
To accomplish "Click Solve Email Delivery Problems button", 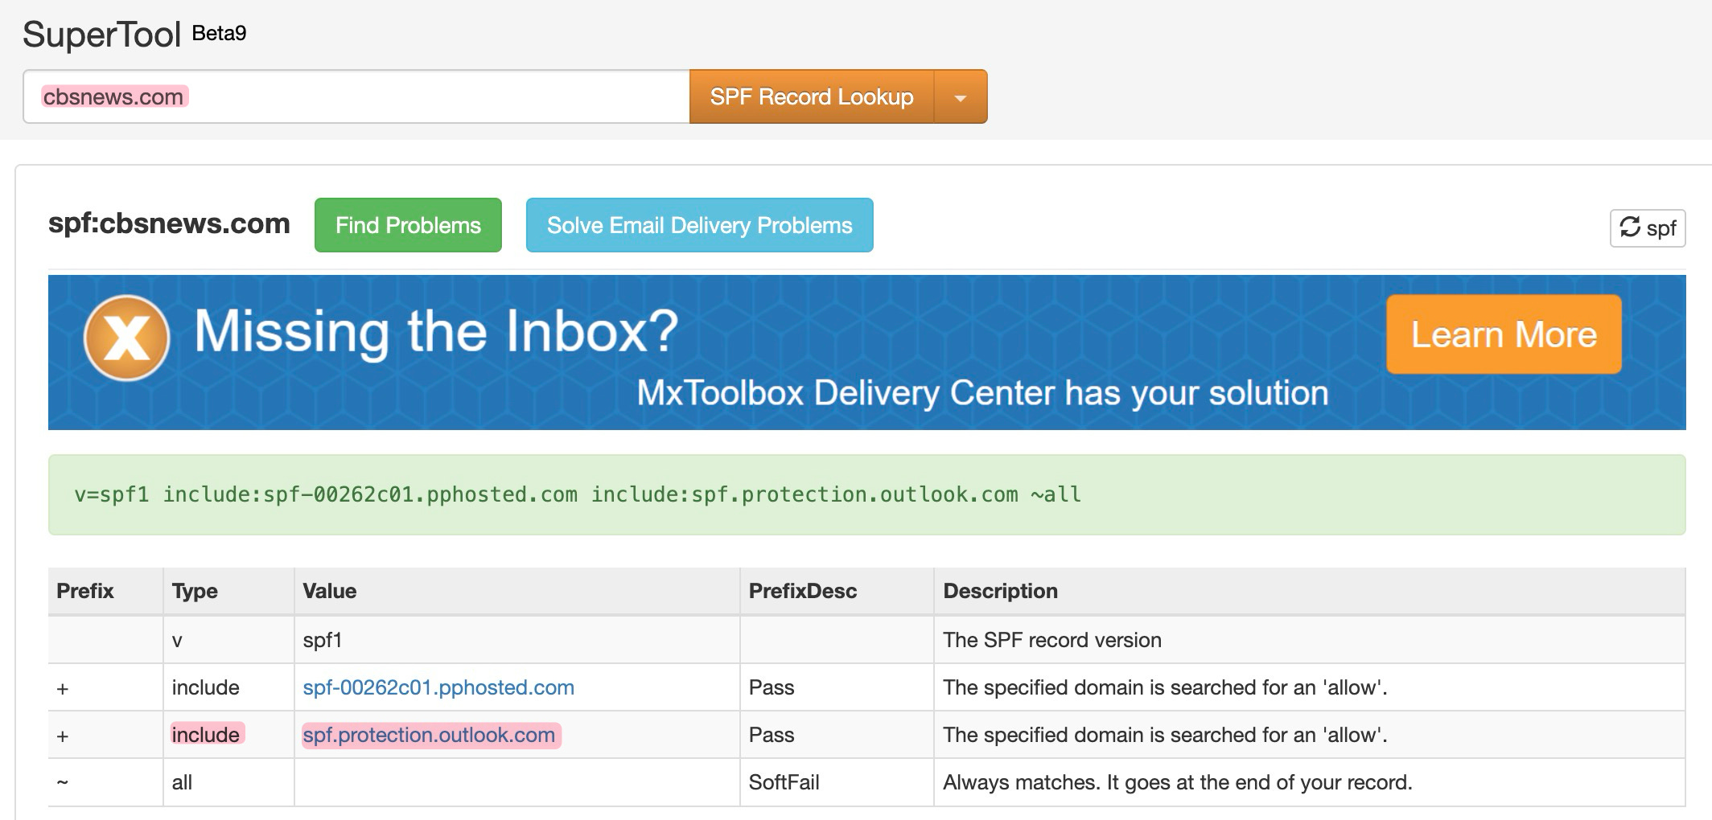I will (699, 225).
